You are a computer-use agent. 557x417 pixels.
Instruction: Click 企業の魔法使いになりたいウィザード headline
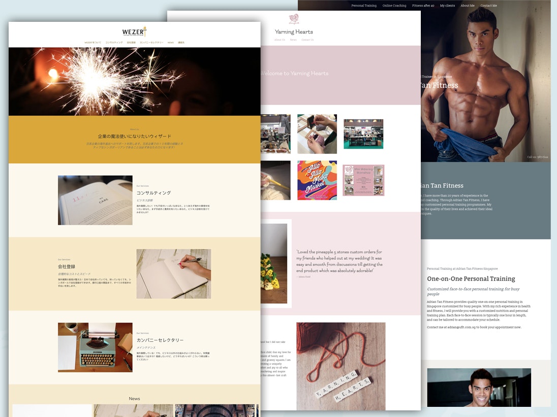pos(134,136)
